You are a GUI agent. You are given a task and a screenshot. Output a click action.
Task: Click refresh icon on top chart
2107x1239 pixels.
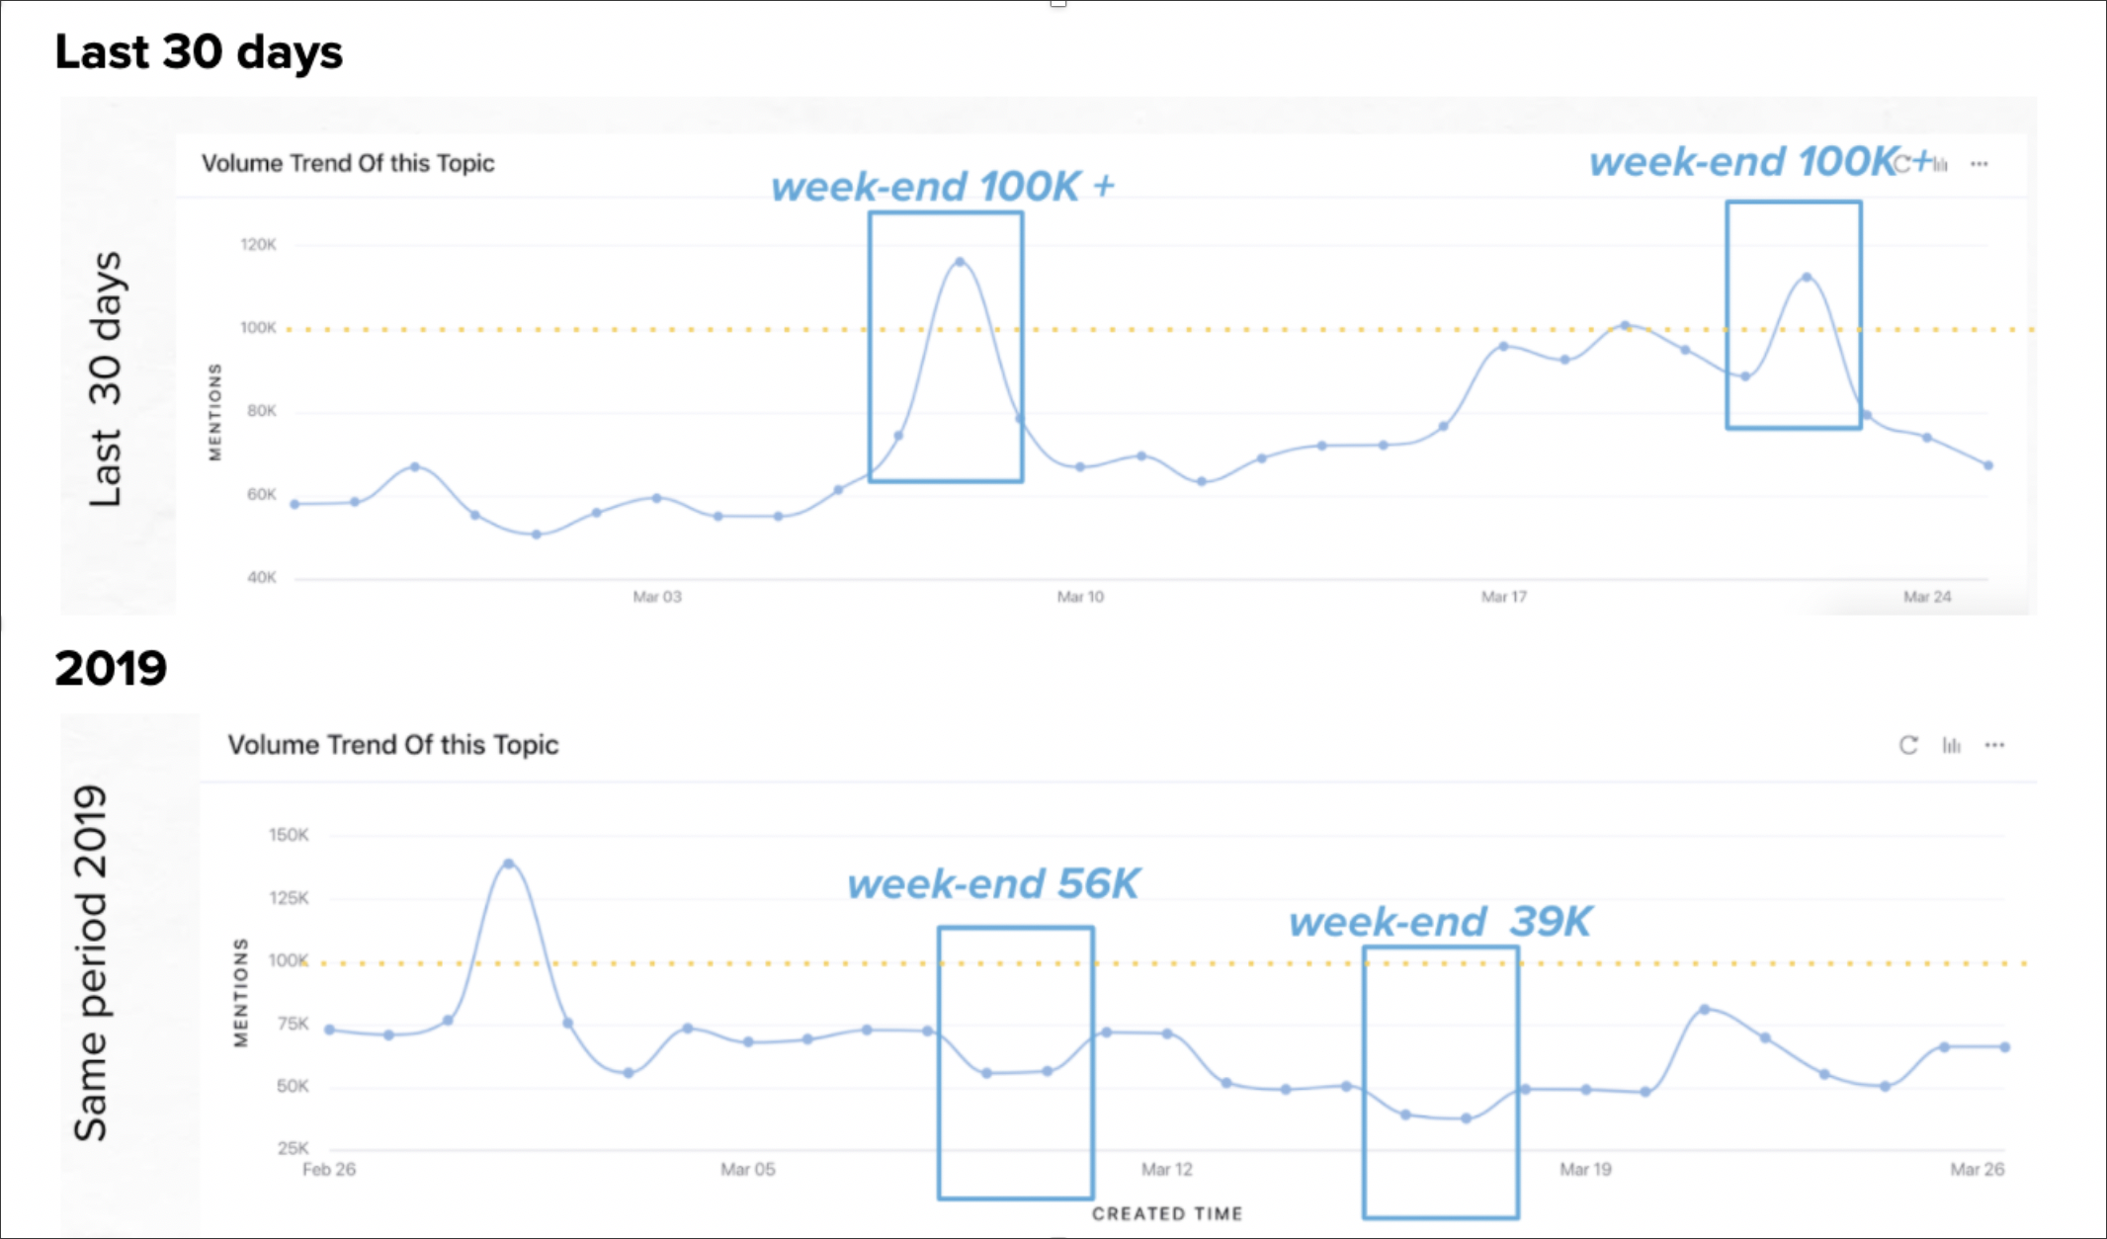pos(1903,164)
